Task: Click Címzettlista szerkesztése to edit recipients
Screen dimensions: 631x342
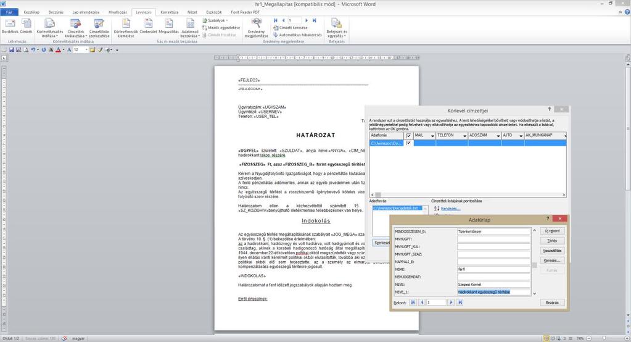Action: 99,28
